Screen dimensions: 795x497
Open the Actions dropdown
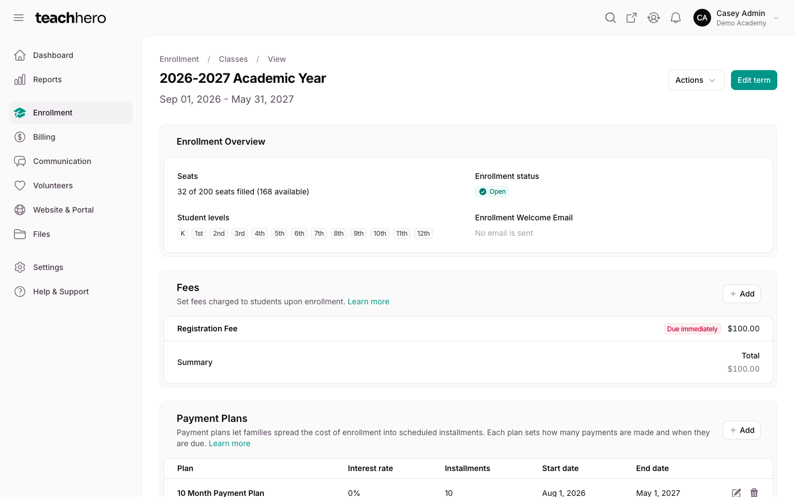[x=696, y=80]
